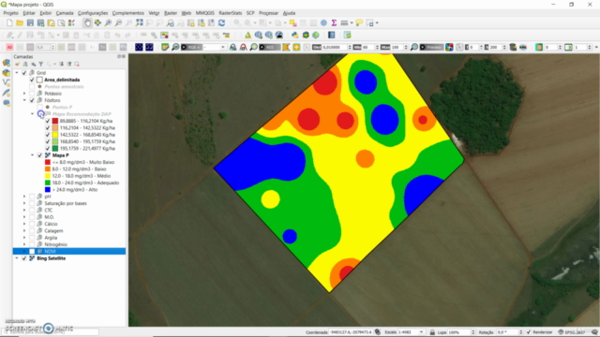Uncheck the Fósforo group
Image resolution: width=600 pixels, height=337 pixels.
(x=32, y=100)
